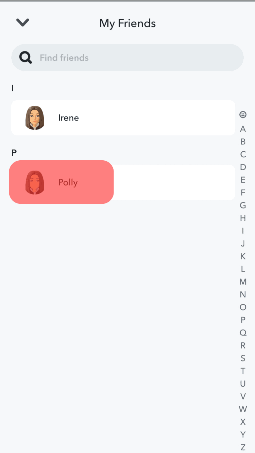255x453 pixels.
Task: Open Irene's avatar picture
Action: point(36,118)
